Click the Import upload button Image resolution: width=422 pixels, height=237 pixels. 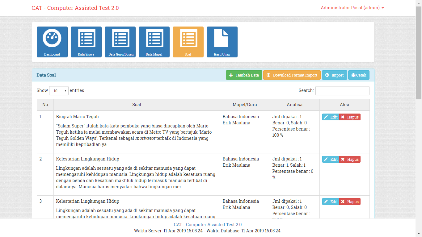334,75
